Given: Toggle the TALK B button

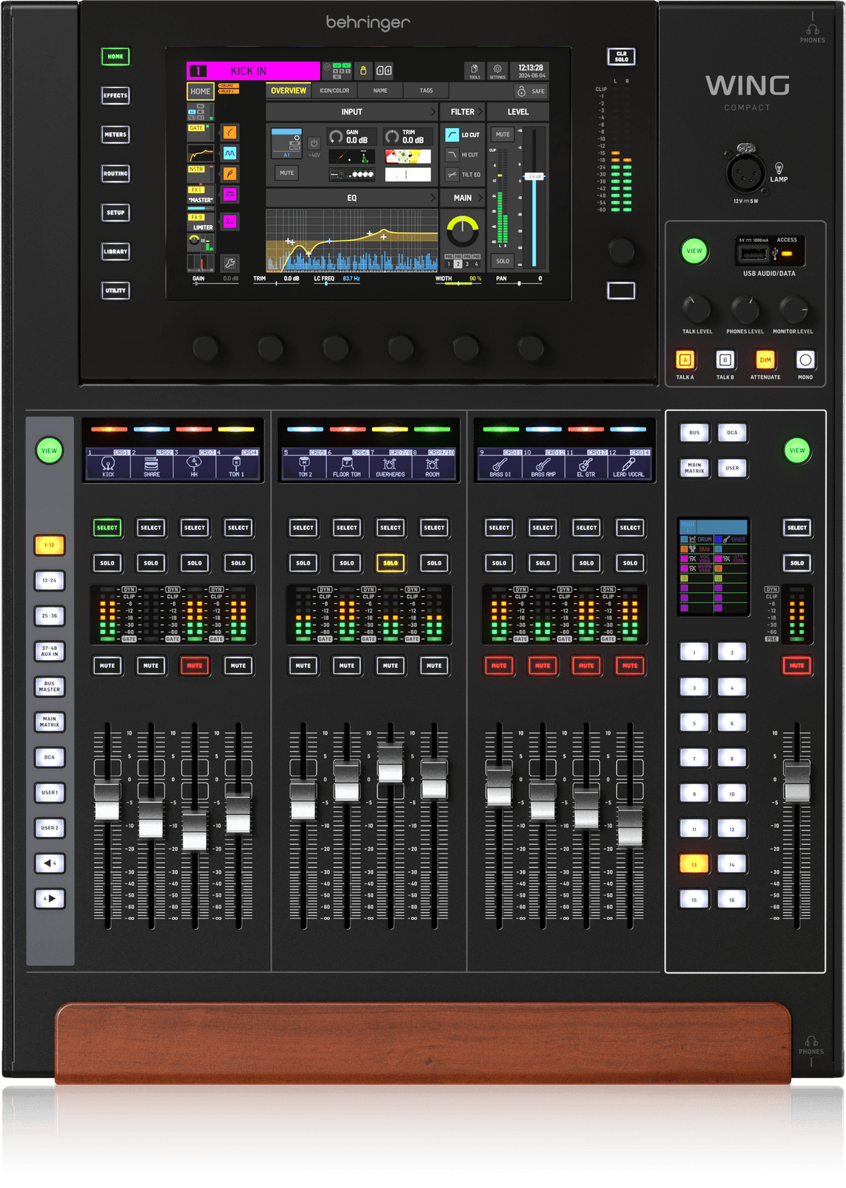Looking at the screenshot, I should click(725, 360).
